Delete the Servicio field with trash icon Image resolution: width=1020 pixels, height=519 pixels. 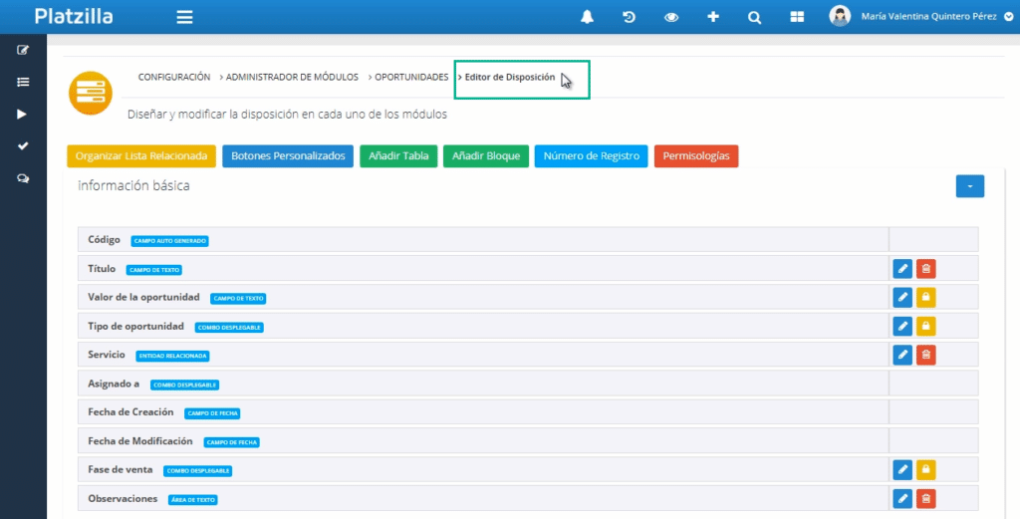point(925,355)
